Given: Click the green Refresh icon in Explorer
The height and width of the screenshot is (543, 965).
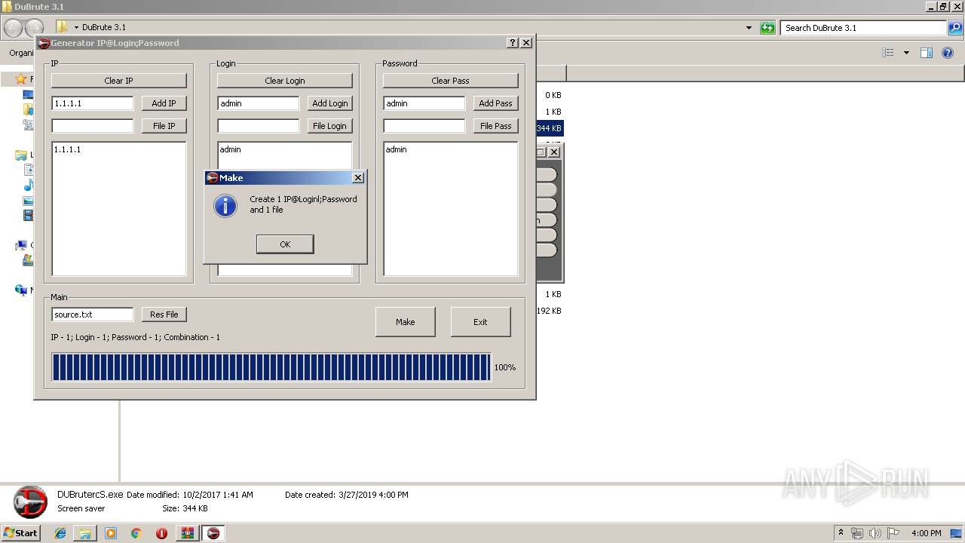Looking at the screenshot, I should (x=767, y=28).
